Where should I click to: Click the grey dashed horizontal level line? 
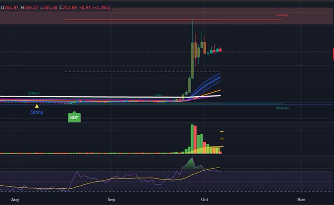coord(141,72)
